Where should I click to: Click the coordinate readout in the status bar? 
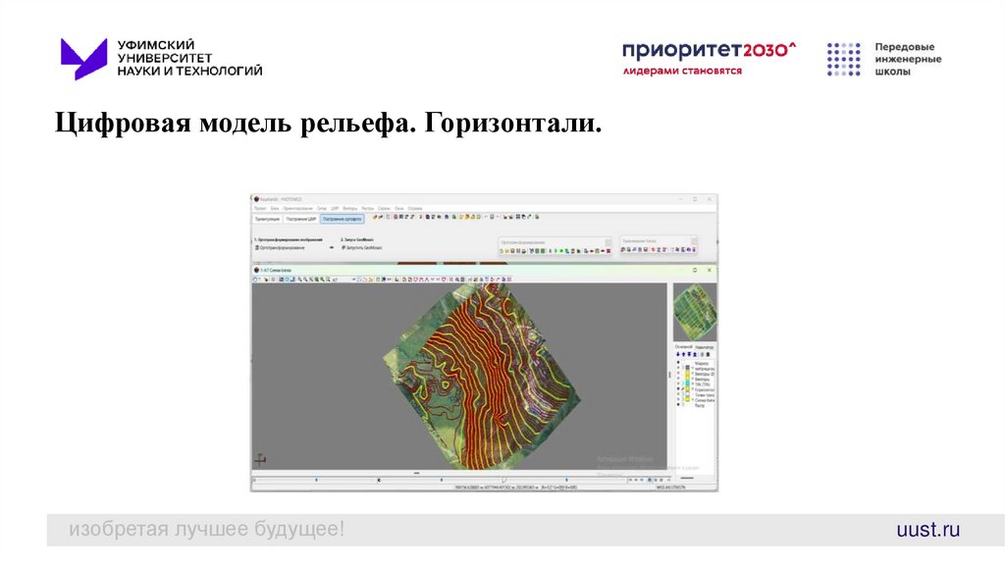516,487
